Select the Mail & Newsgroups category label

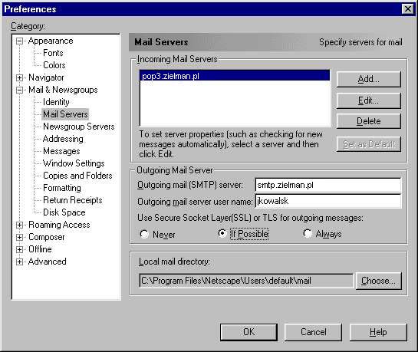pyautogui.click(x=63, y=90)
